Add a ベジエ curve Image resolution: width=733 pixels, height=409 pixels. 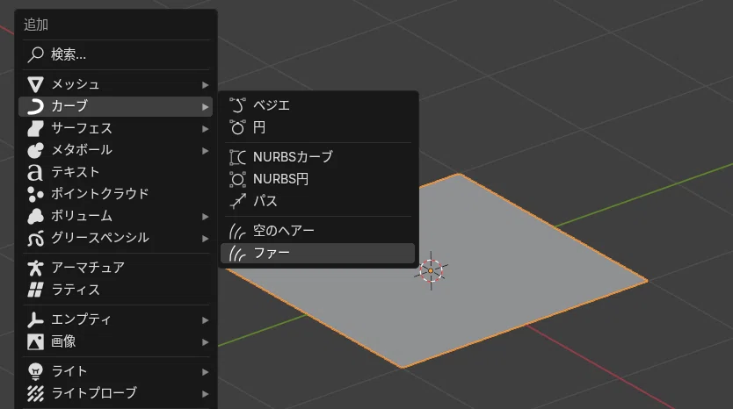(317, 105)
